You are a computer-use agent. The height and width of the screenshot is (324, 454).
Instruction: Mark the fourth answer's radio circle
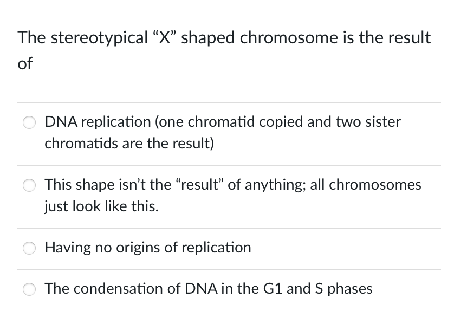29,289
